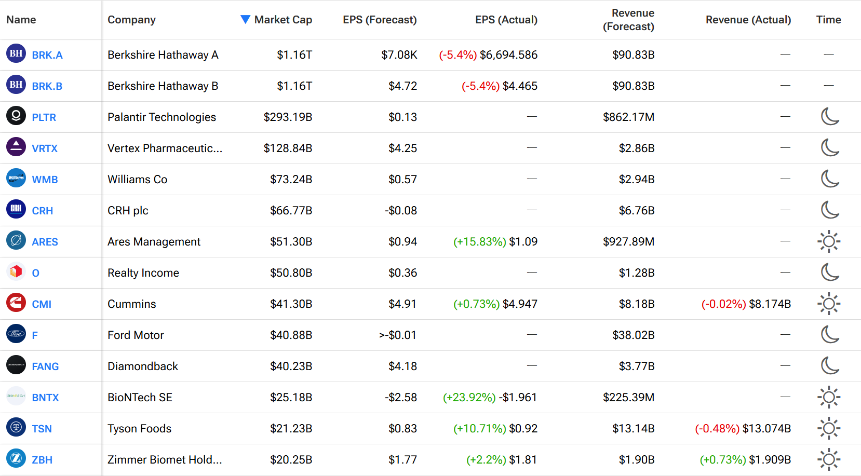Click the Tyson Foods logo icon
This screenshot has height=476, width=861.
[16, 427]
